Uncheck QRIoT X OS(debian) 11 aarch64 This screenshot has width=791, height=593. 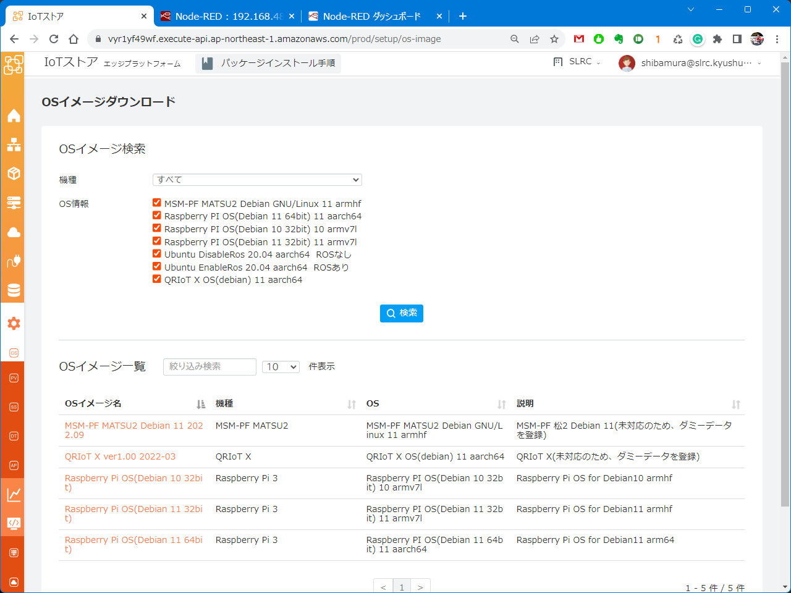tap(157, 279)
